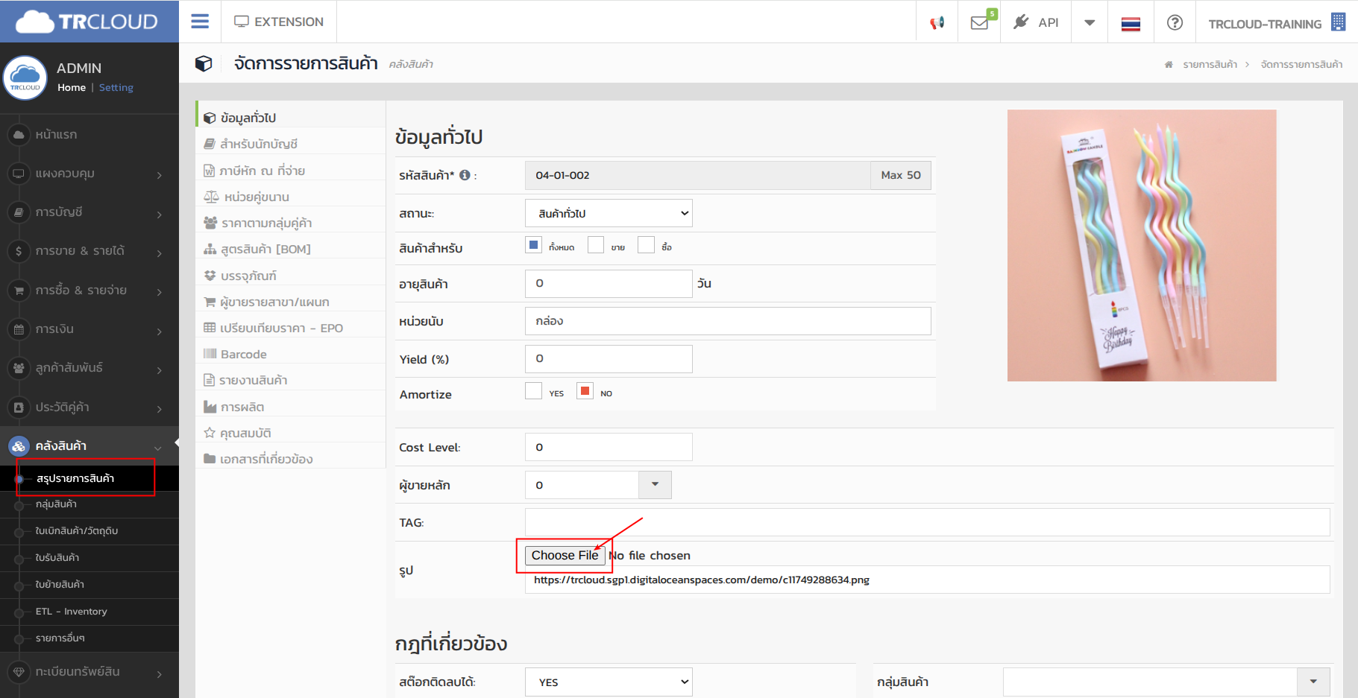Select YES for Amortize
1358x698 pixels.
pyautogui.click(x=533, y=391)
